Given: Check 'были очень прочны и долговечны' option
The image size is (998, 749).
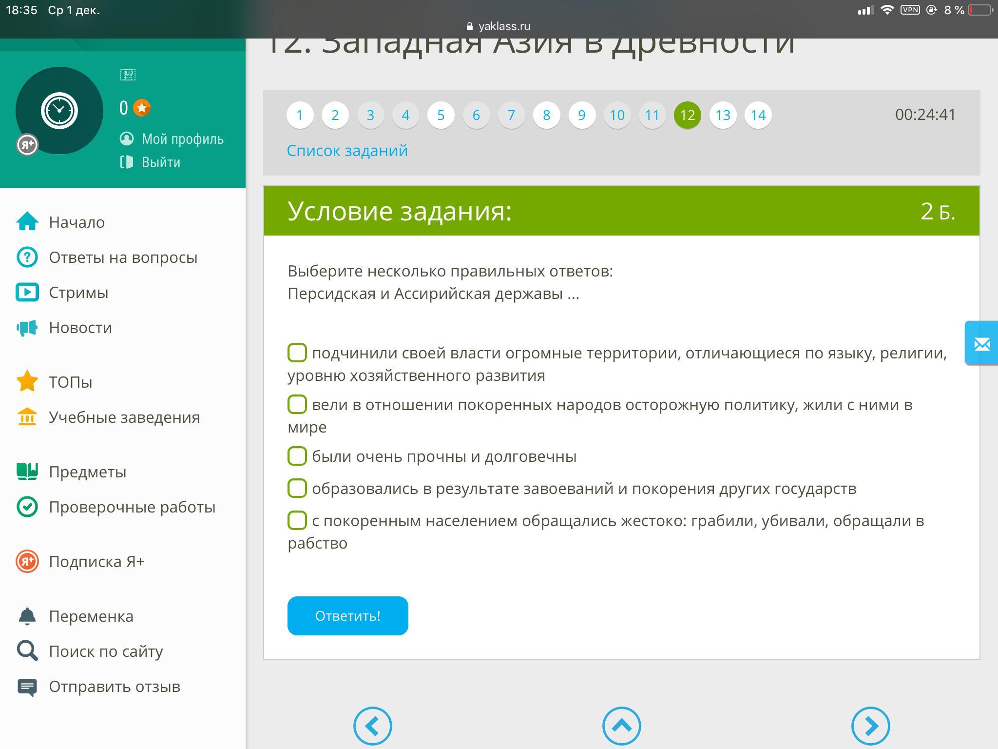Looking at the screenshot, I should click(297, 456).
